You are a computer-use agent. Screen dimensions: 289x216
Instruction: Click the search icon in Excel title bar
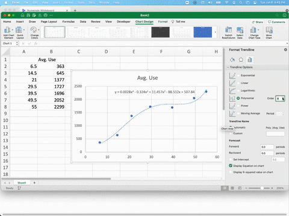point(277,15)
